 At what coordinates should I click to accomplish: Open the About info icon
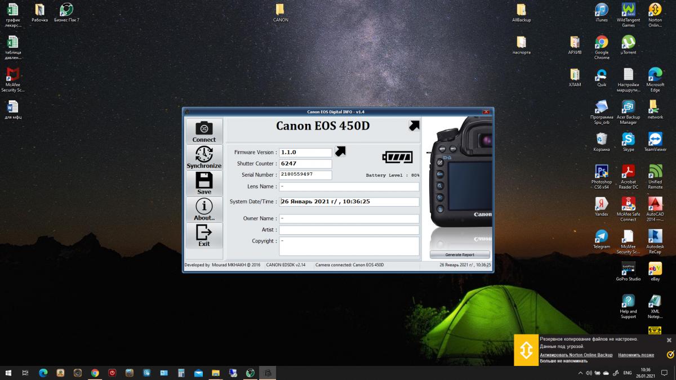pyautogui.click(x=204, y=209)
